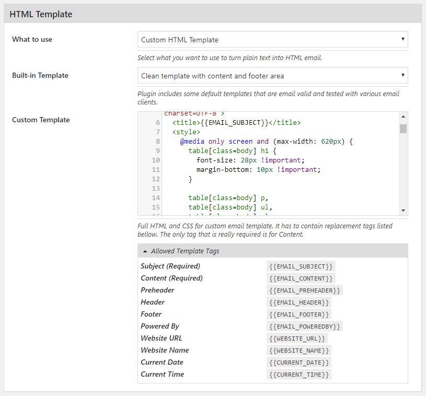Image resolution: width=426 pixels, height=396 pixels.
Task: Open the 'What to use' dropdown
Action: [272, 40]
